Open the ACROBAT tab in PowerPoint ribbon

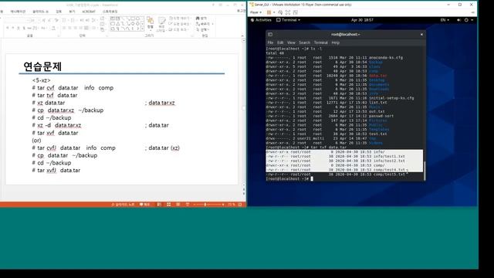89,12
